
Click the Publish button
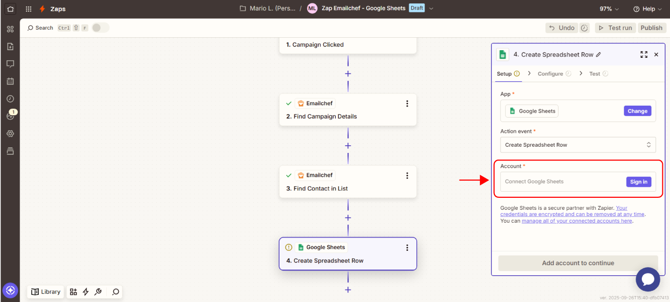click(651, 28)
